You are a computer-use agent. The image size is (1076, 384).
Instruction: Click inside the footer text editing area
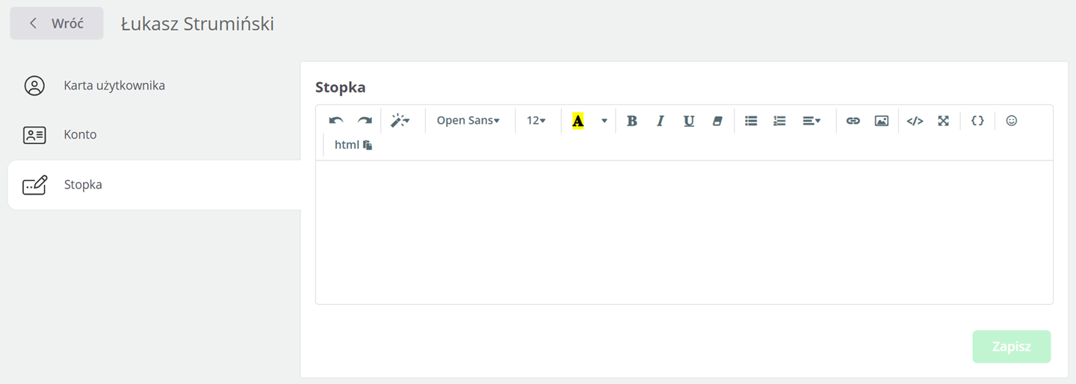click(684, 231)
